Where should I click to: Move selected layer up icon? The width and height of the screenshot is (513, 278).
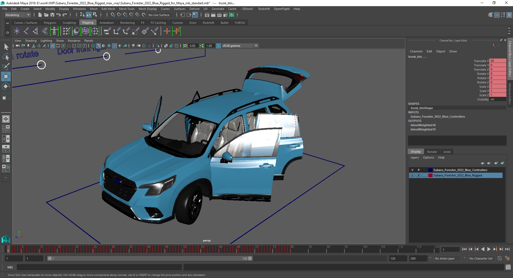483,163
